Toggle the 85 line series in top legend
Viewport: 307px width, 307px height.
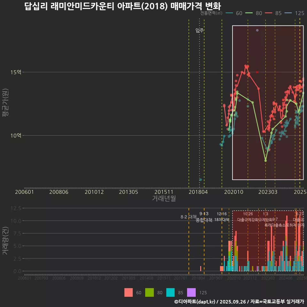tap(274, 13)
